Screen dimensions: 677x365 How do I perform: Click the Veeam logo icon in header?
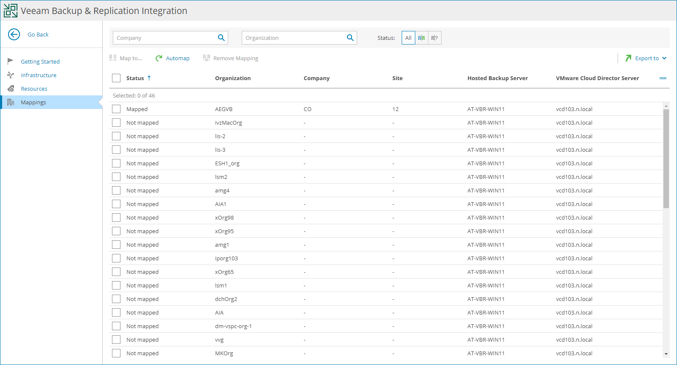tap(11, 11)
